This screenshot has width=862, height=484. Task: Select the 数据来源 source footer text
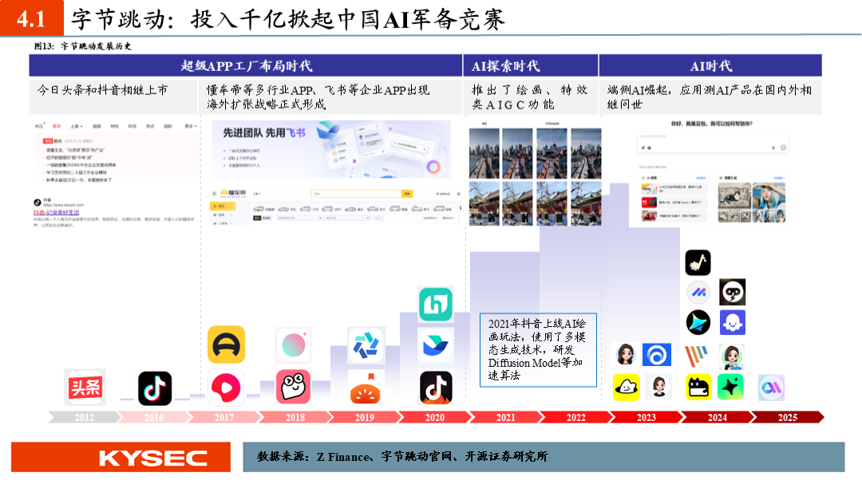pyautogui.click(x=402, y=457)
